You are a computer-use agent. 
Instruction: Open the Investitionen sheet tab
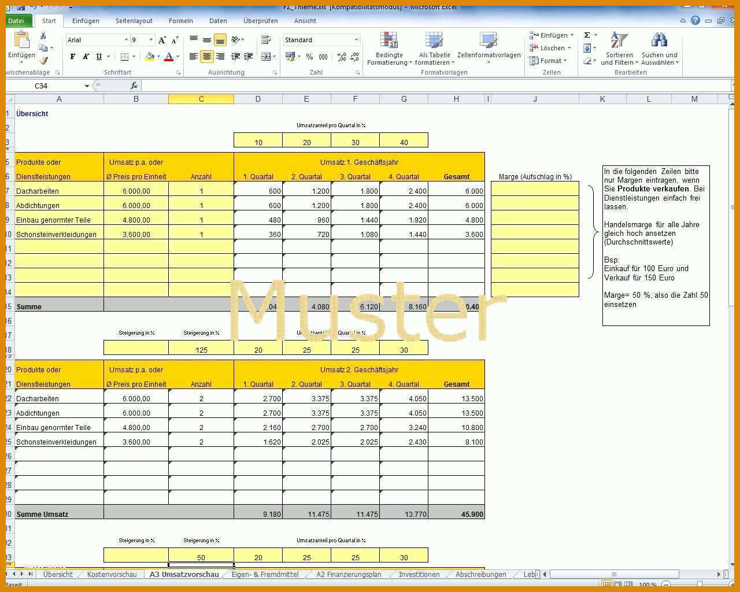click(x=419, y=574)
